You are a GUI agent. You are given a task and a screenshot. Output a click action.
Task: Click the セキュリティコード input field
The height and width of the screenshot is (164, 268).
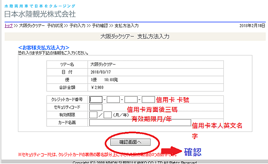click(96, 107)
